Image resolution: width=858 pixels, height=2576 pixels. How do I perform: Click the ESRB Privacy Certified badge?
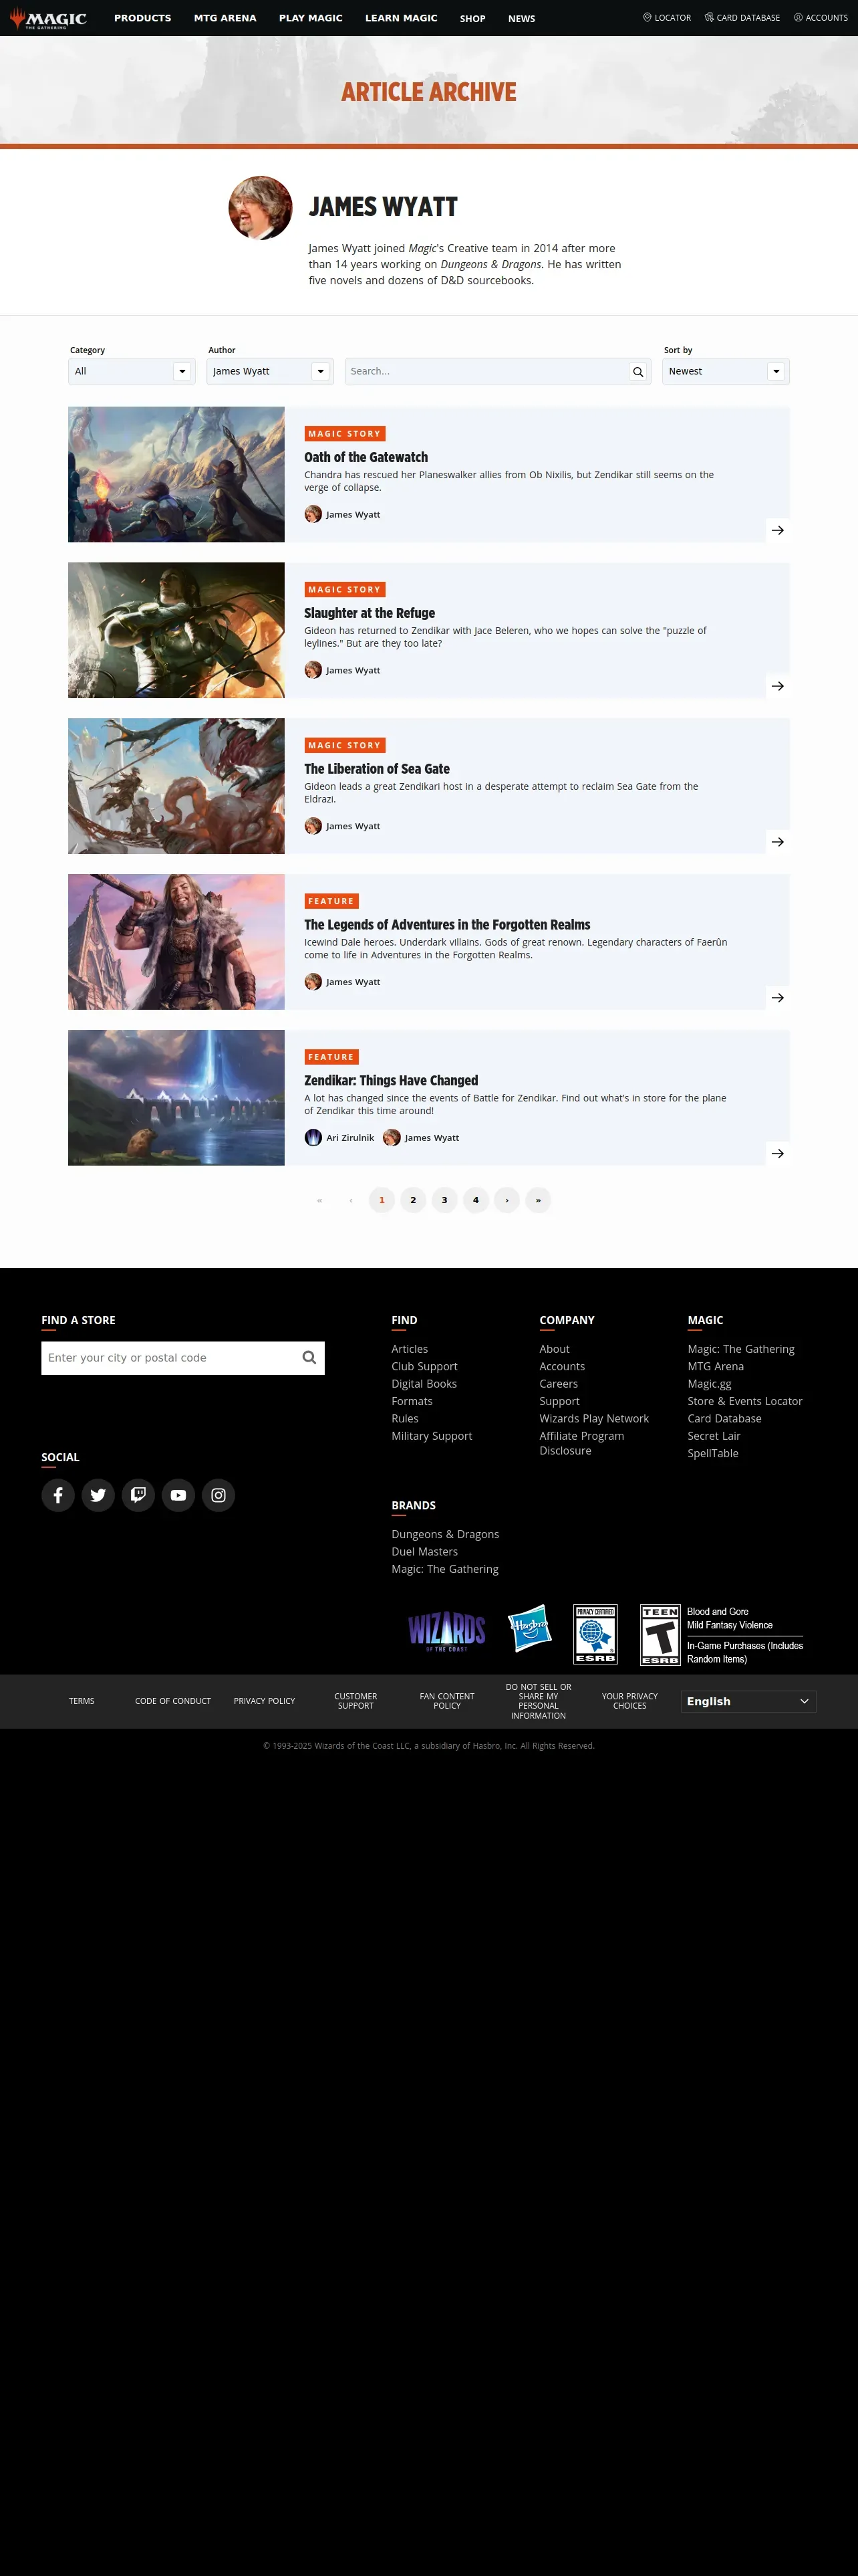coord(595,1634)
